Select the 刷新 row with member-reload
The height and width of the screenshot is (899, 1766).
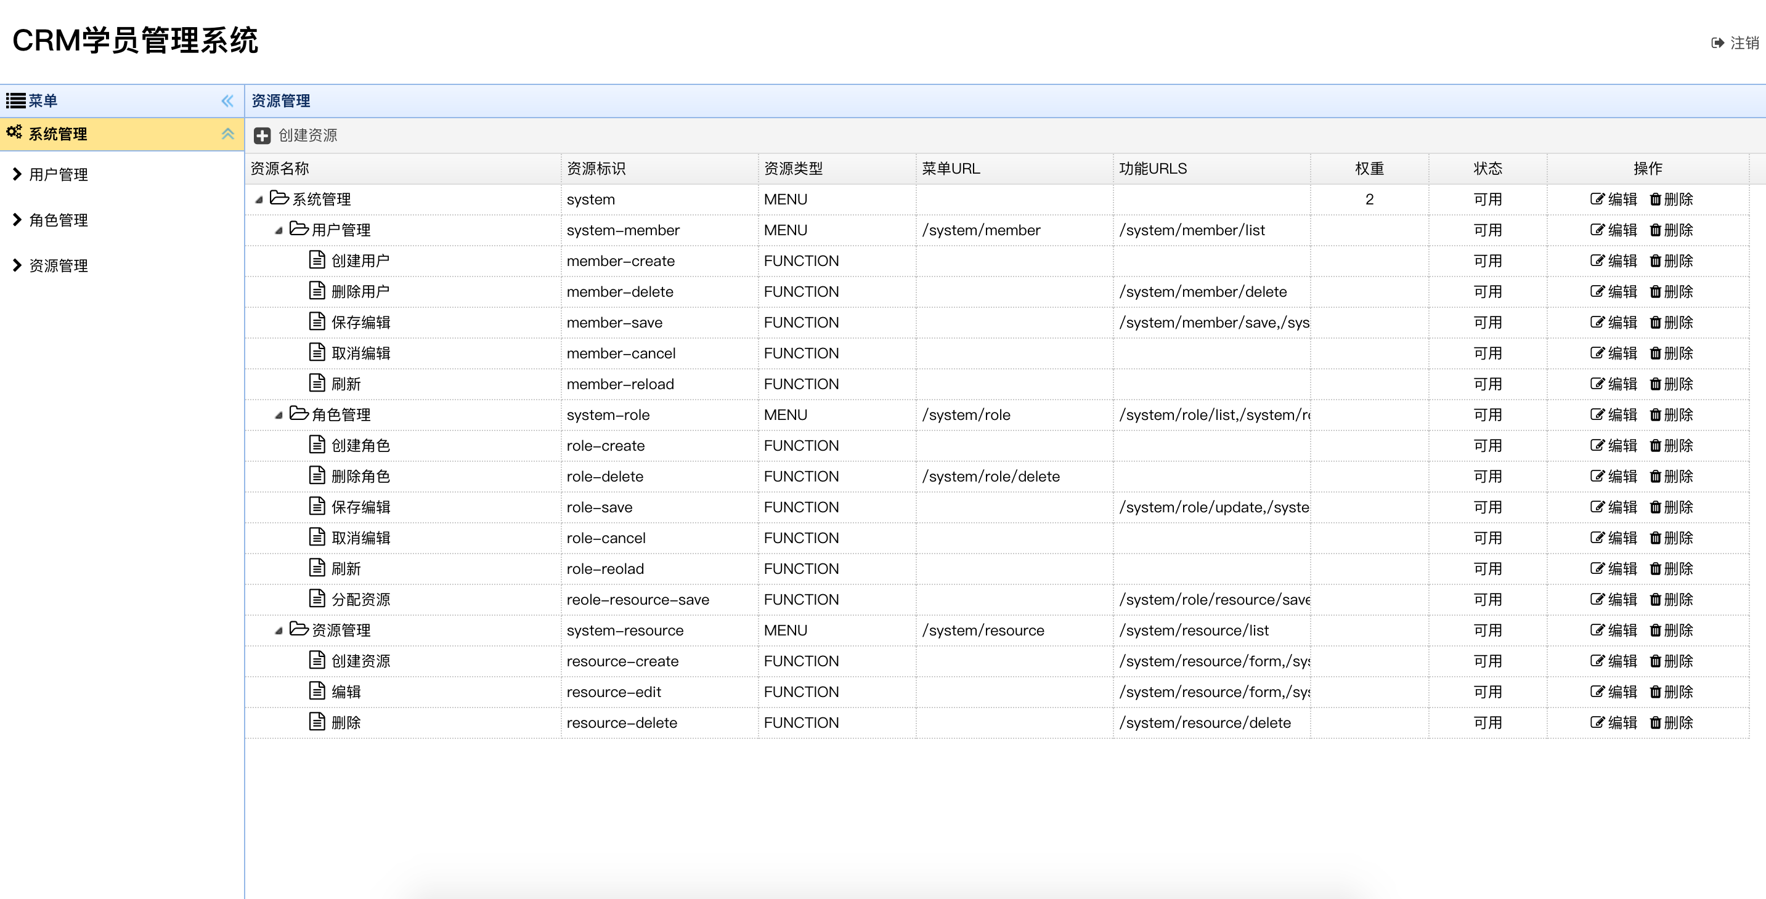pyautogui.click(x=998, y=384)
